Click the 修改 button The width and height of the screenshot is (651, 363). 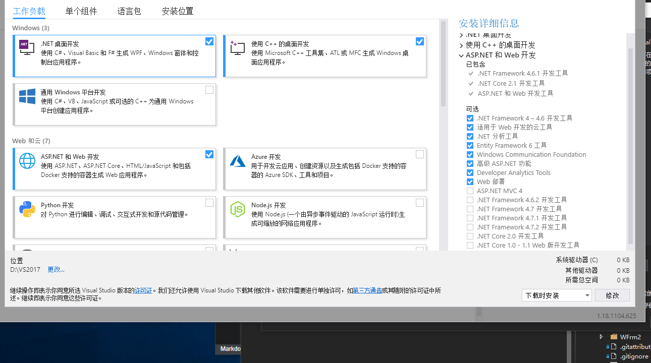coord(612,295)
